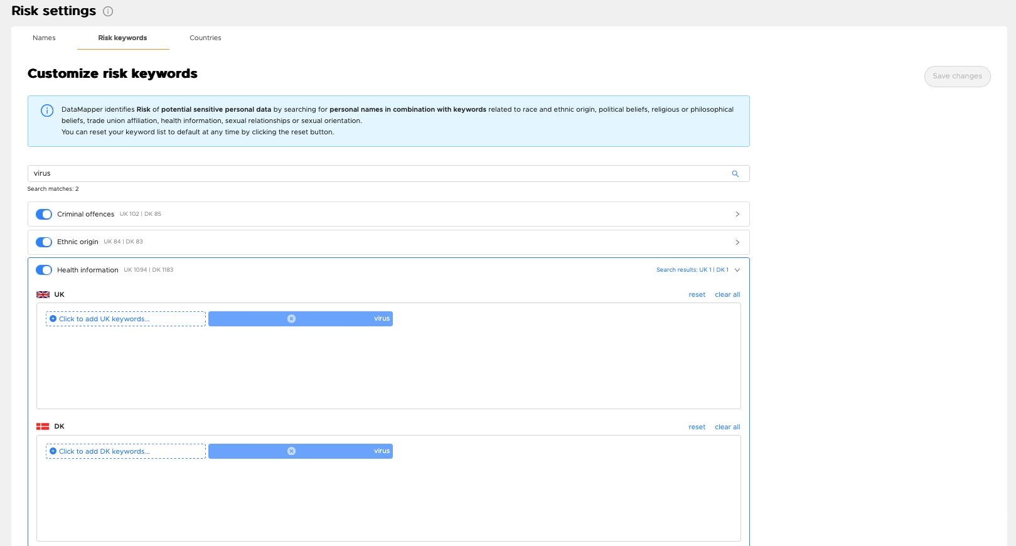This screenshot has width=1016, height=546.
Task: Open the Names tab
Action: [44, 38]
